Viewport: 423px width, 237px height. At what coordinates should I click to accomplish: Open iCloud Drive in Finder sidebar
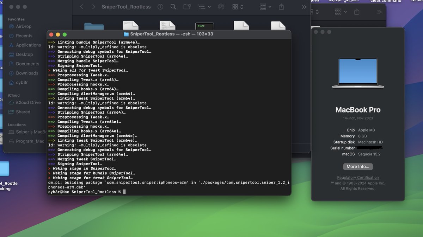click(x=28, y=103)
